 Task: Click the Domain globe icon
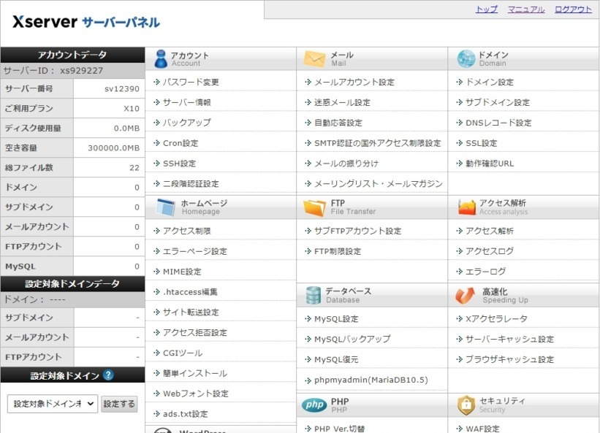pyautogui.click(x=466, y=59)
